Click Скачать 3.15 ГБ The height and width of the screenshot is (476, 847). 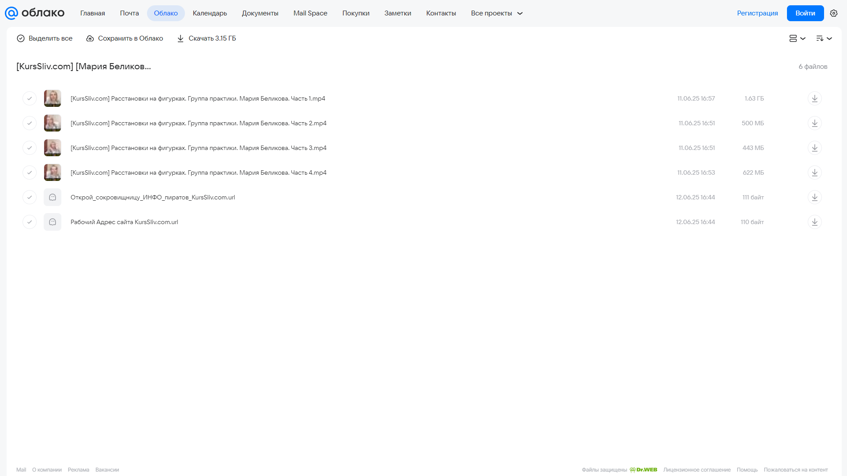(206, 38)
